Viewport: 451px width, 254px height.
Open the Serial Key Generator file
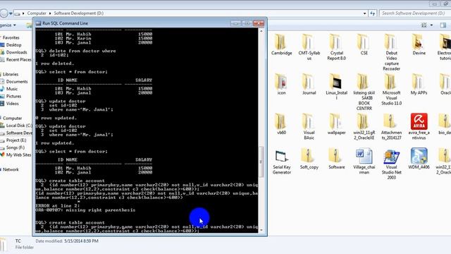click(281, 162)
